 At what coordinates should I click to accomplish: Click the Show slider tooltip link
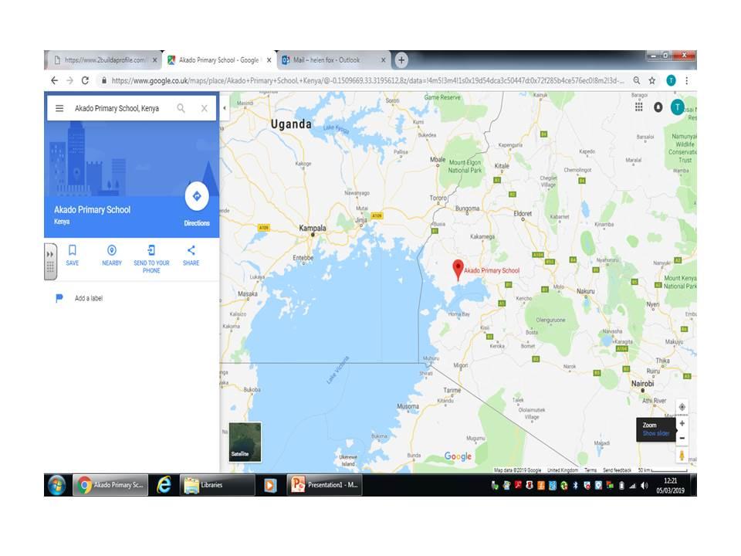tap(655, 433)
